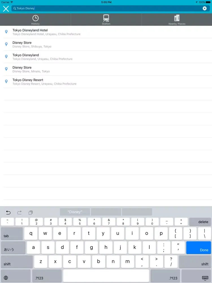Tap the number 5 percent key
Viewport: 212px width, 283px height.
[80, 222]
